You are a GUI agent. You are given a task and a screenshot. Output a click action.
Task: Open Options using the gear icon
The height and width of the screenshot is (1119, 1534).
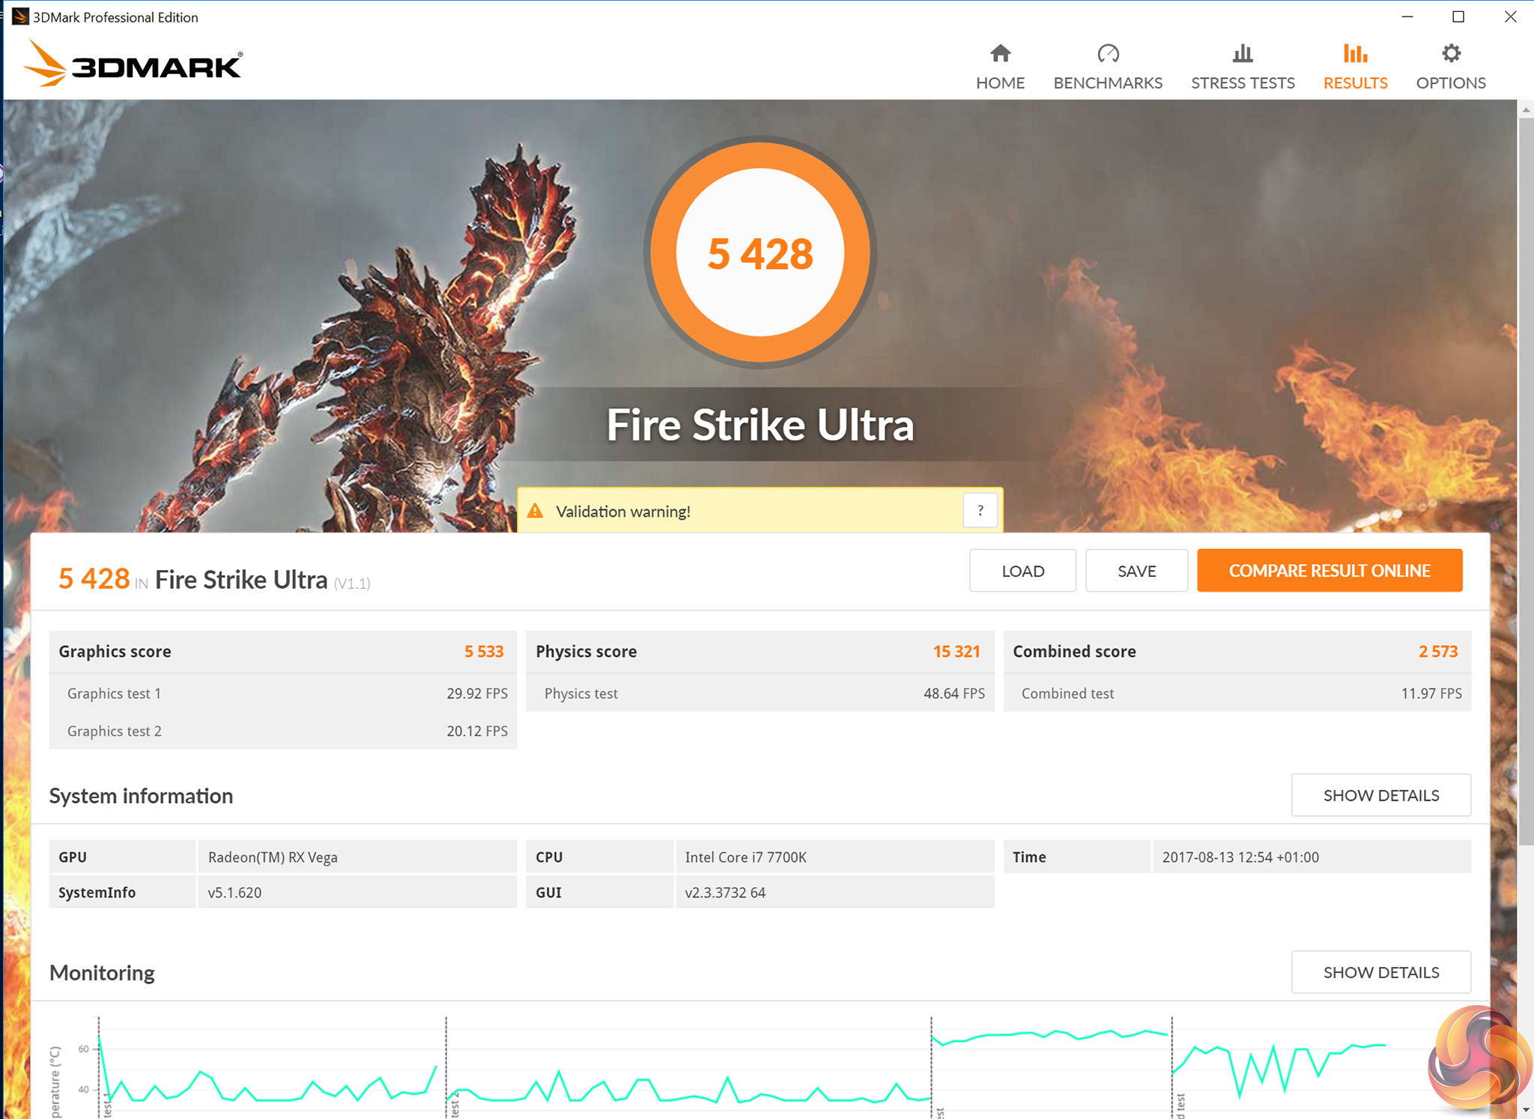[x=1451, y=54]
